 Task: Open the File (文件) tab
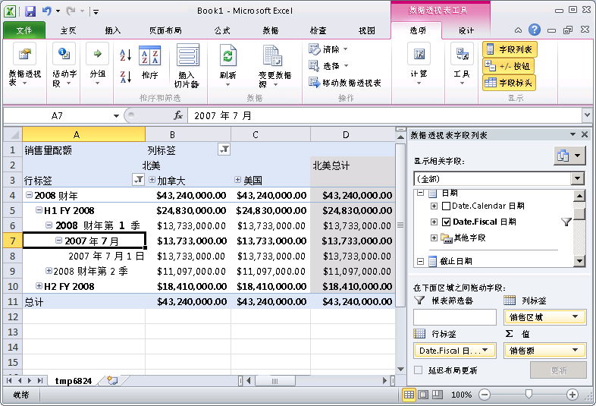tap(24, 31)
